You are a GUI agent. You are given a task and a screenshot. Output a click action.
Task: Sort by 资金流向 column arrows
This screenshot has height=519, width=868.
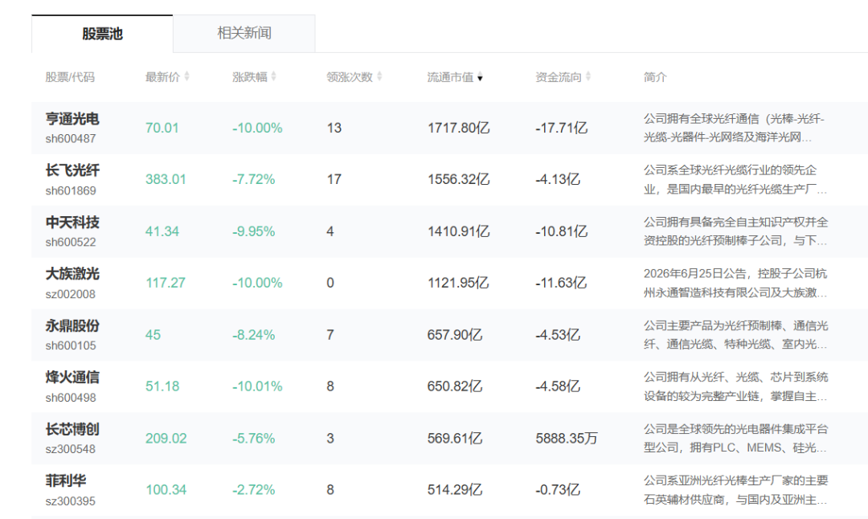tap(588, 76)
